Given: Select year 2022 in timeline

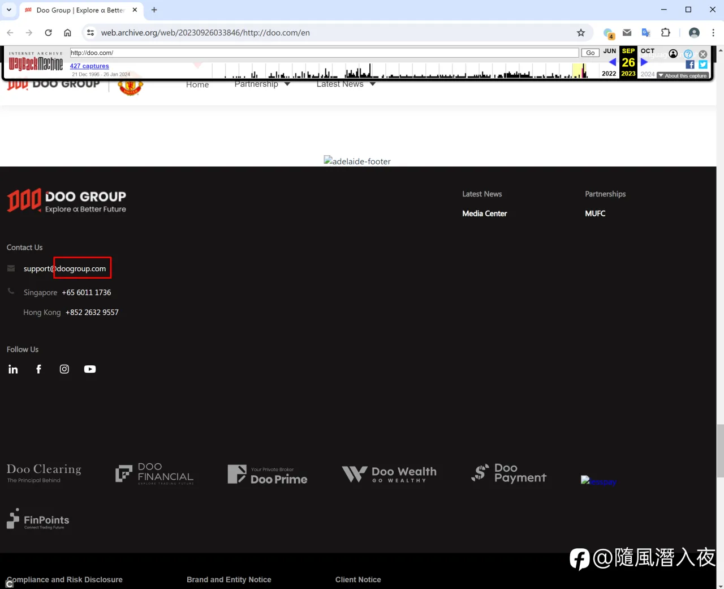Looking at the screenshot, I should click(609, 74).
